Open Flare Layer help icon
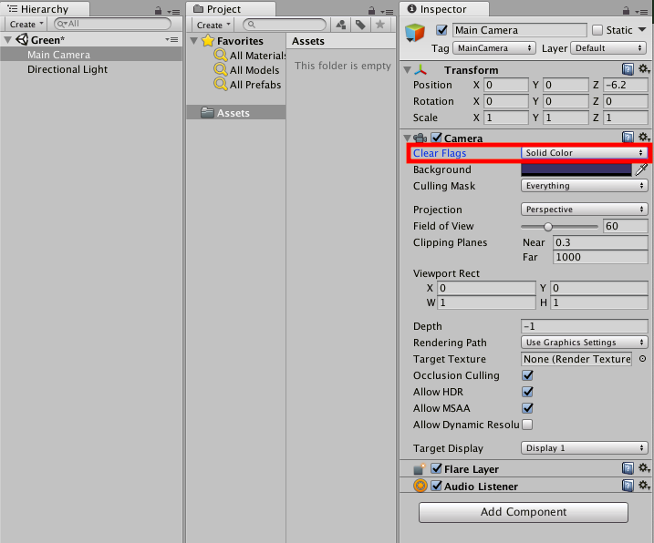Viewport: 654px width, 543px height. point(628,468)
